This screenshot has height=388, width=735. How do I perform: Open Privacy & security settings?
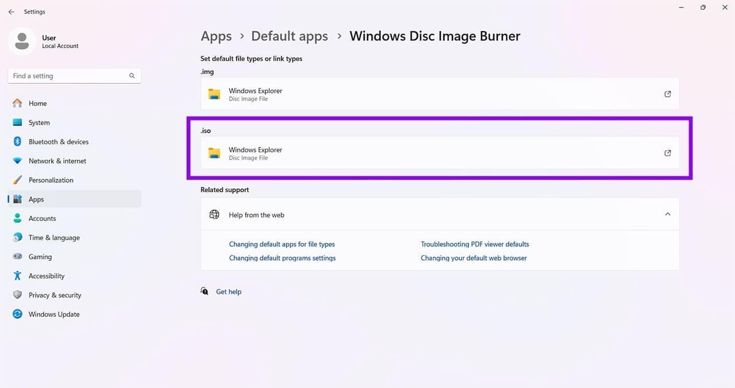coord(75,295)
